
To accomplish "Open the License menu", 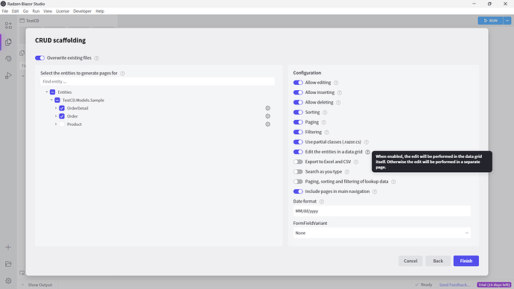I will point(63,11).
